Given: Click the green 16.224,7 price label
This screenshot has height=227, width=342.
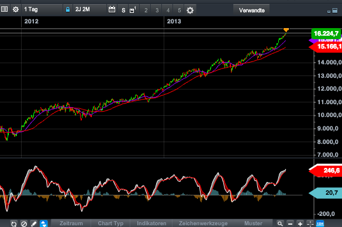Looking at the screenshot, I should click(326, 33).
